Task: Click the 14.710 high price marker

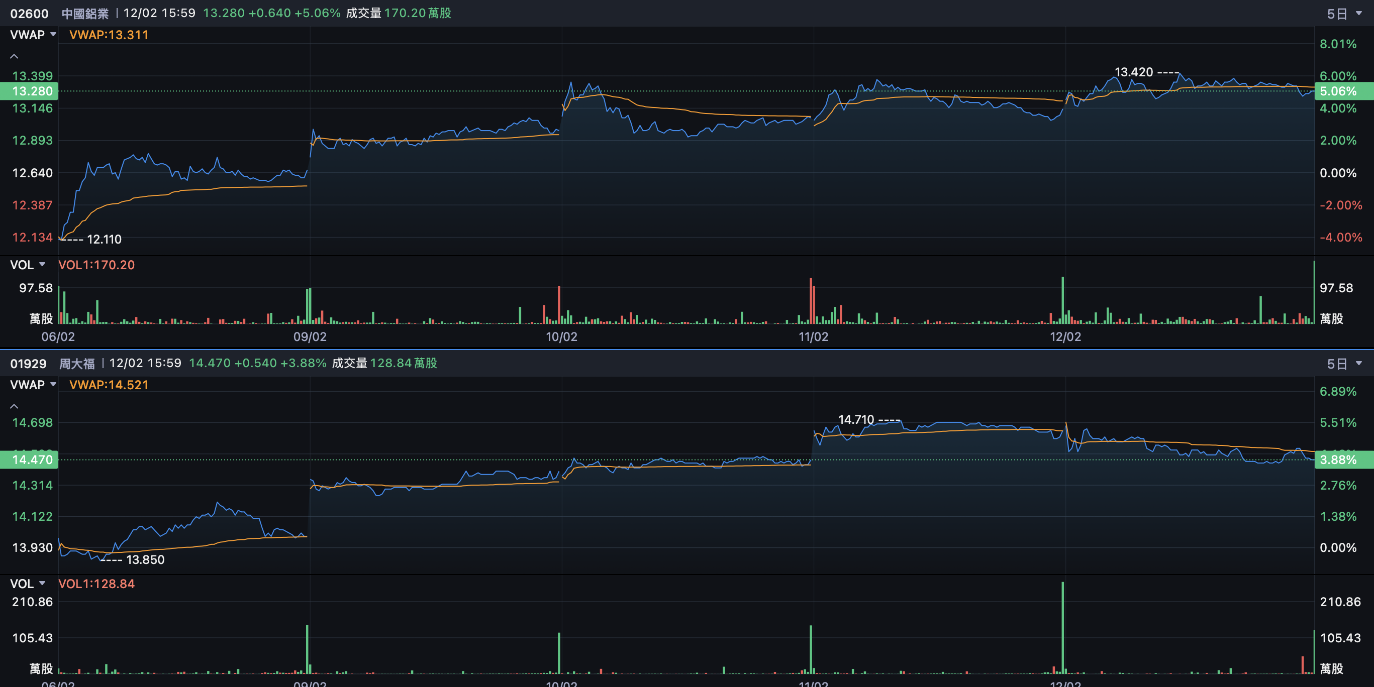Action: point(856,419)
